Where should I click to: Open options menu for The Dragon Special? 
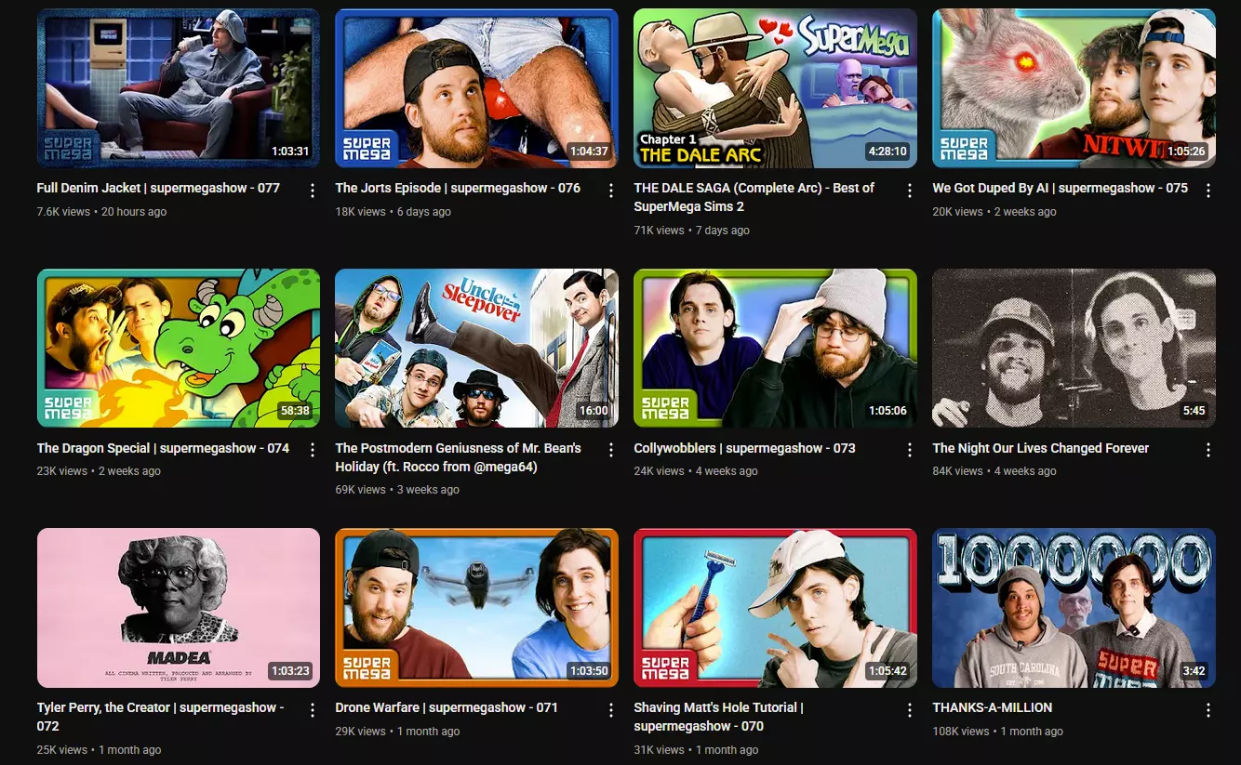click(313, 450)
